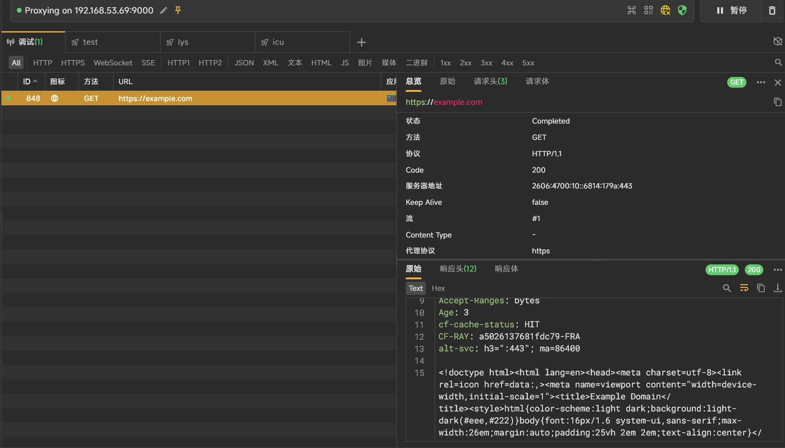Copy the request URL with copy icon
This screenshot has width=785, height=448.
(x=777, y=102)
